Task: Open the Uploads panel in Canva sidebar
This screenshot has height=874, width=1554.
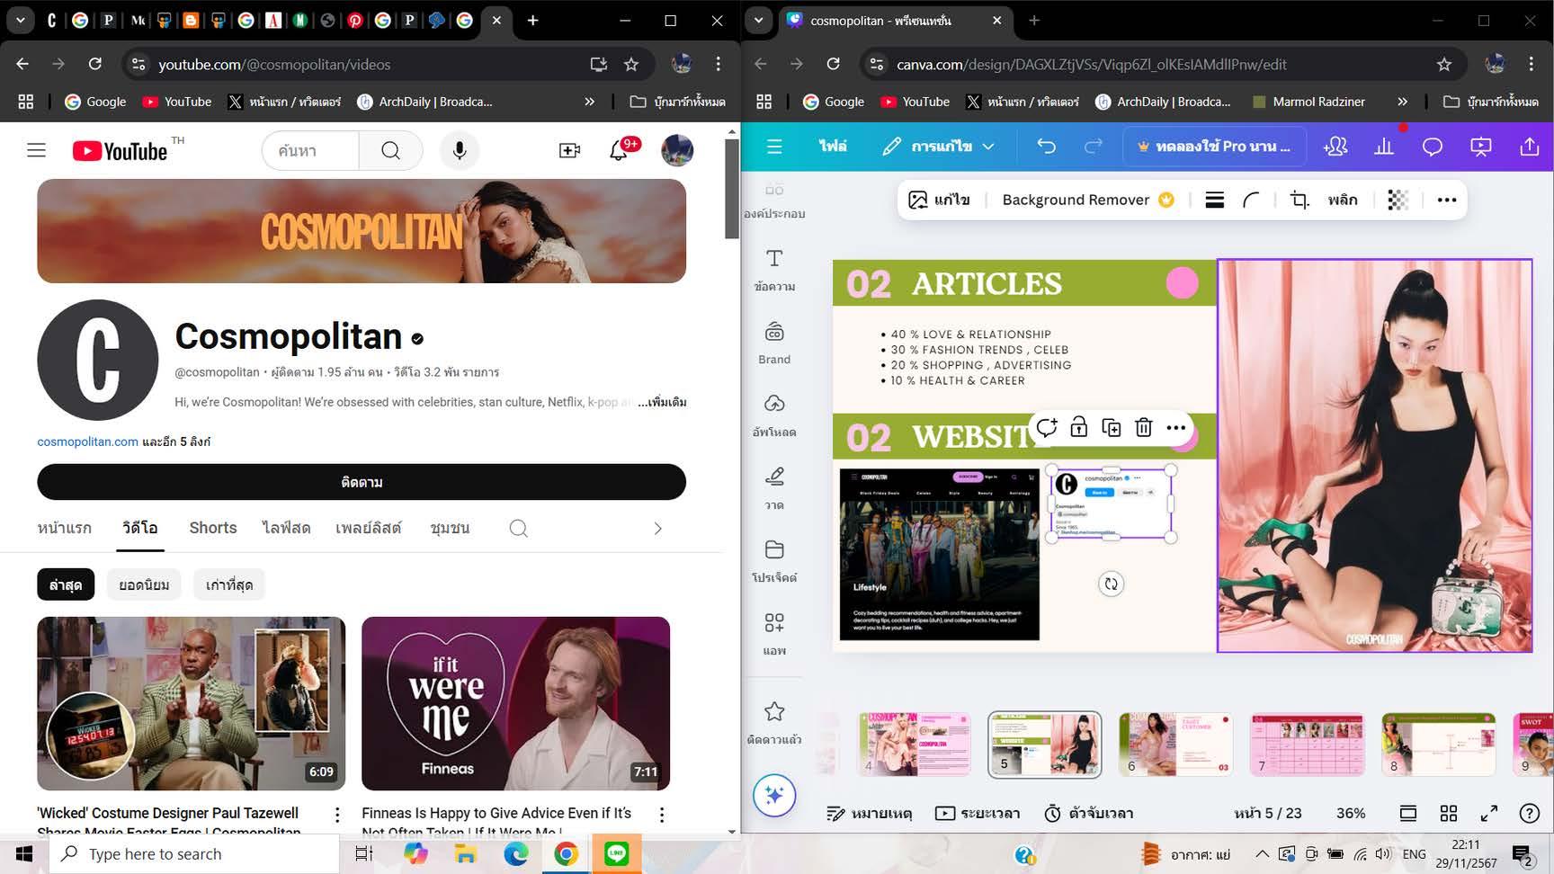Action: [774, 415]
